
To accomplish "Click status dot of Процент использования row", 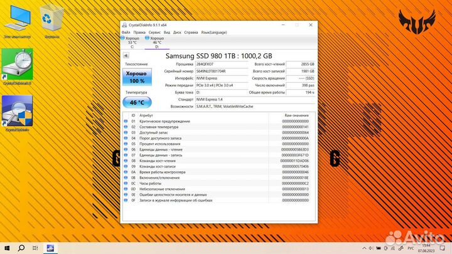I will tap(126, 144).
